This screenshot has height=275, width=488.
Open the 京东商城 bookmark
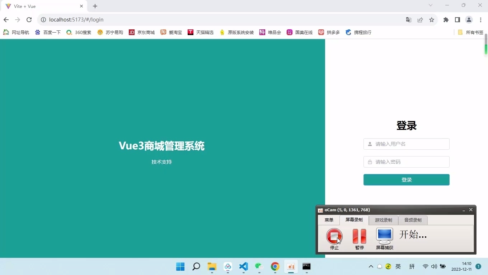pos(142,32)
